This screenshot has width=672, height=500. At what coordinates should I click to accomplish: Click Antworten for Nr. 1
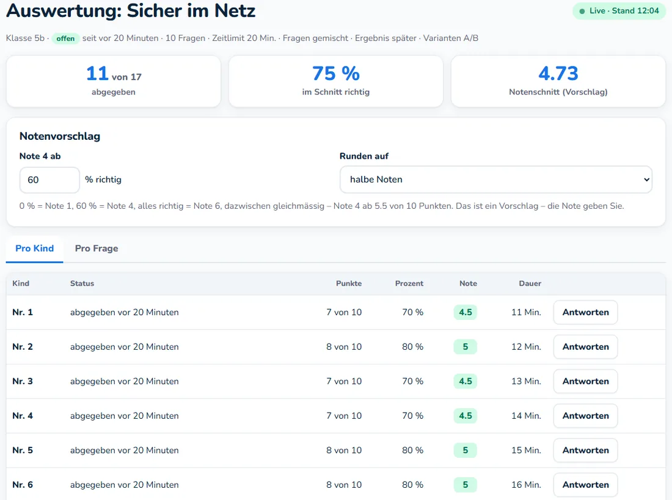[585, 313]
